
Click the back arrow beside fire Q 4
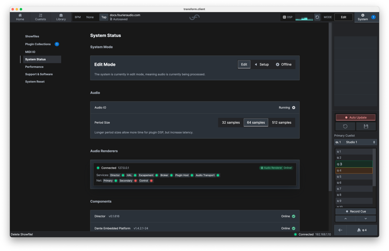click(340, 230)
